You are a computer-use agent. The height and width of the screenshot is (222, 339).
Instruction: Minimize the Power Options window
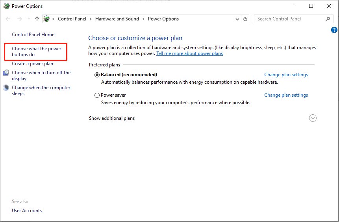[293, 6]
